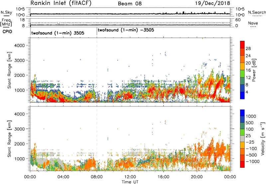Click the 'Rankin Inlet (fitACF)' plot title
The image size is (266, 184).
point(61,3)
